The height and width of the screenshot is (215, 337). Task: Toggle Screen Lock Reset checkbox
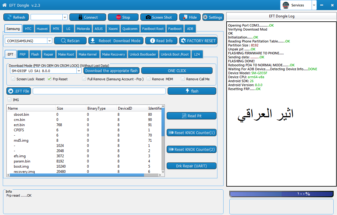[13, 79]
